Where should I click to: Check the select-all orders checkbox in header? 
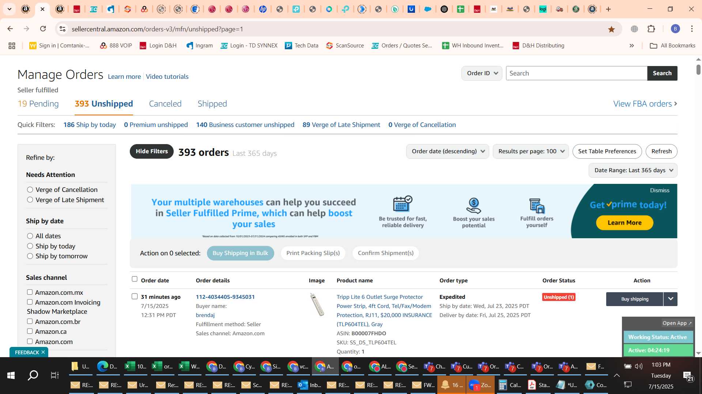(135, 279)
